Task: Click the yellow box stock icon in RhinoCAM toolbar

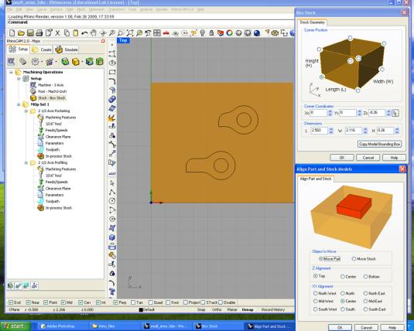Action: tap(76, 62)
